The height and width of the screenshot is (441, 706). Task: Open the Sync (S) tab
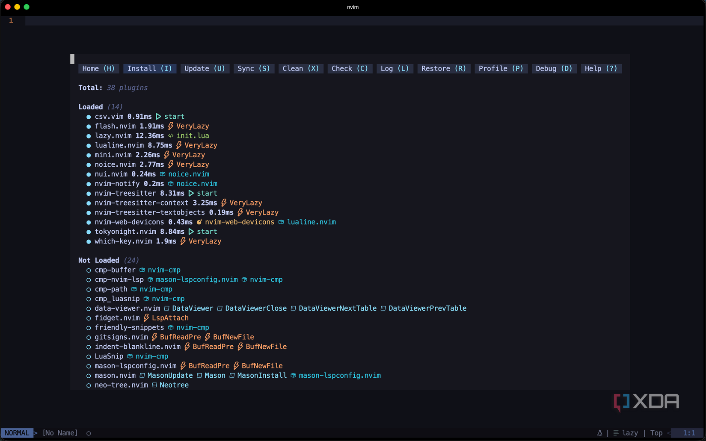[254, 68]
